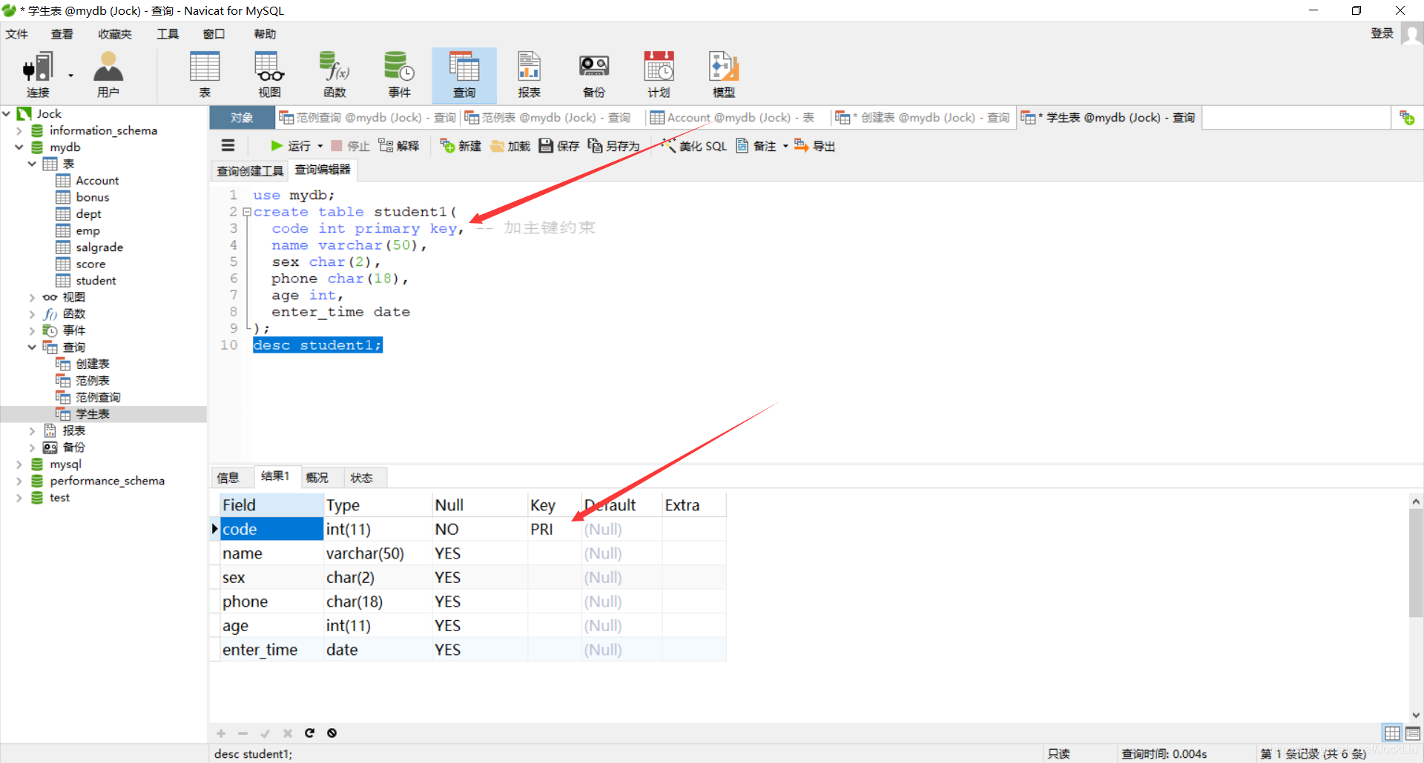This screenshot has width=1424, height=763.
Task: Switch to form view icon in status bar
Action: [1412, 733]
